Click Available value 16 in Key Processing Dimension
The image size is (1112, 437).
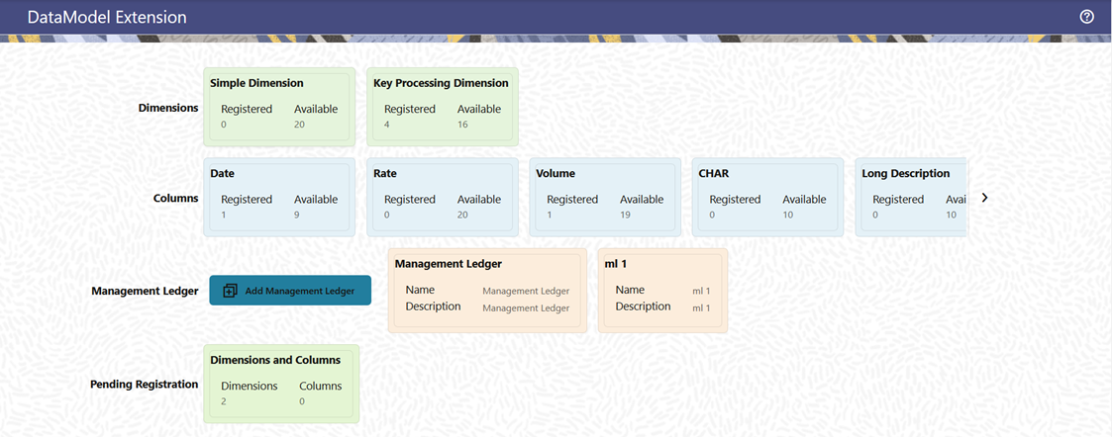point(462,125)
